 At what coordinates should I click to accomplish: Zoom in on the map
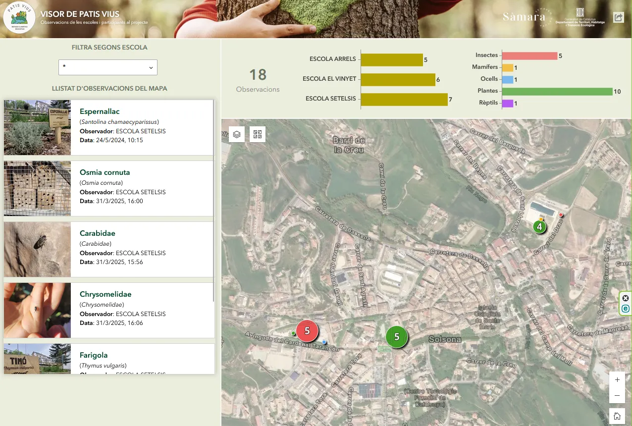pos(617,380)
